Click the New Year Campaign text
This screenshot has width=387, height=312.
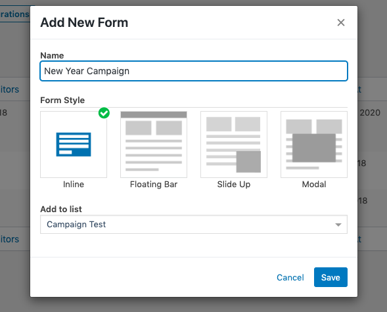tap(87, 71)
